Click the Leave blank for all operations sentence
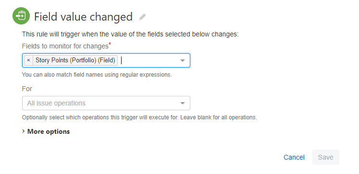 click(x=219, y=117)
